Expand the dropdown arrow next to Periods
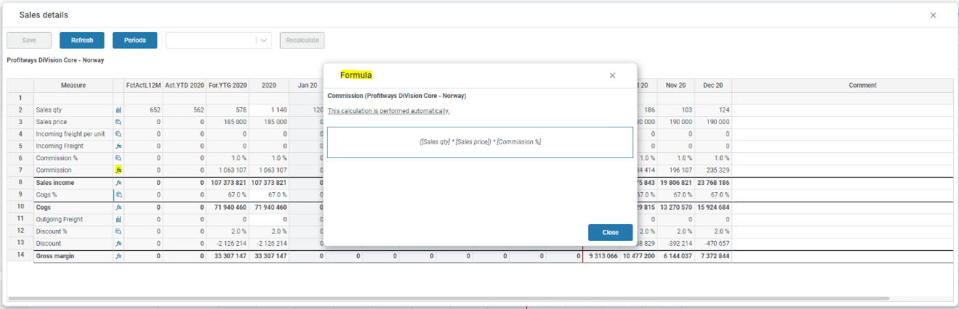This screenshot has height=309, width=959. pos(264,41)
